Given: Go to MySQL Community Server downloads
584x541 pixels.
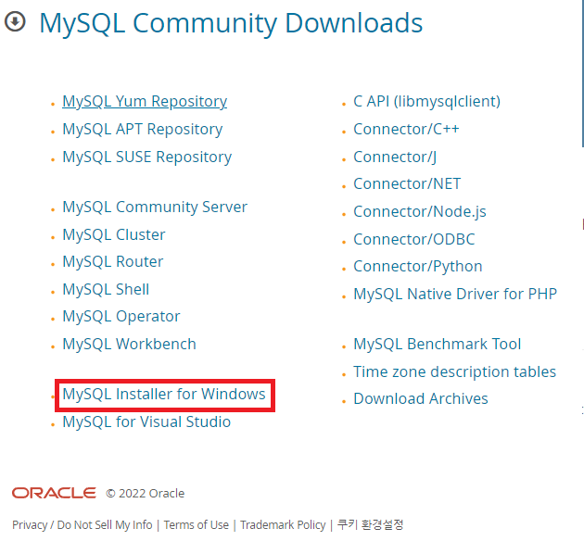Looking at the screenshot, I should [x=155, y=207].
